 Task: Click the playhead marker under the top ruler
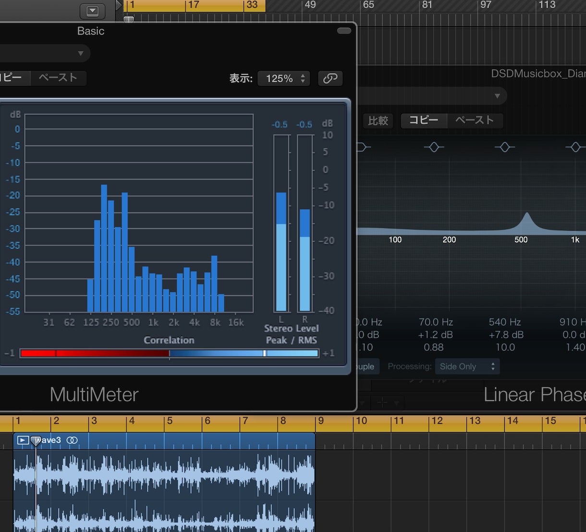[x=129, y=19]
